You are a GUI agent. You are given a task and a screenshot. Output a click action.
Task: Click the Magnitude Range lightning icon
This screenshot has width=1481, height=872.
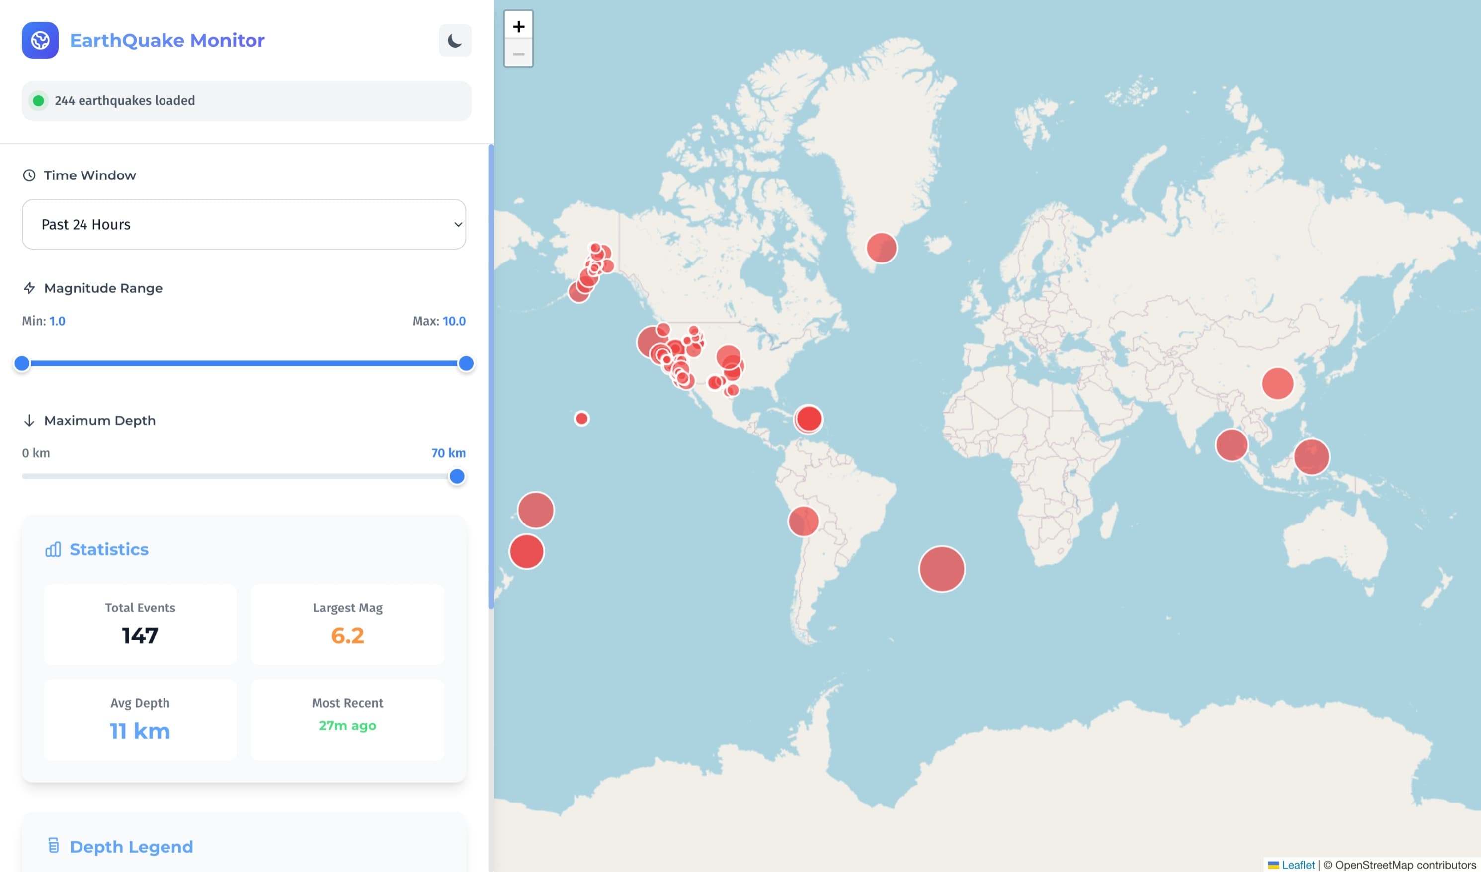pyautogui.click(x=29, y=288)
